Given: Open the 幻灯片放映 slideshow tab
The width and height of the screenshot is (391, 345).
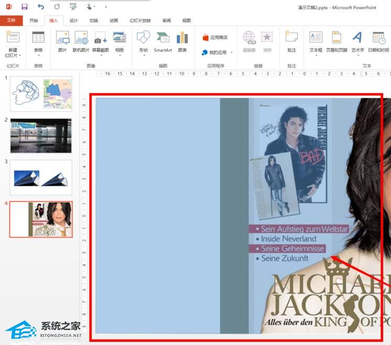Looking at the screenshot, I should 140,20.
